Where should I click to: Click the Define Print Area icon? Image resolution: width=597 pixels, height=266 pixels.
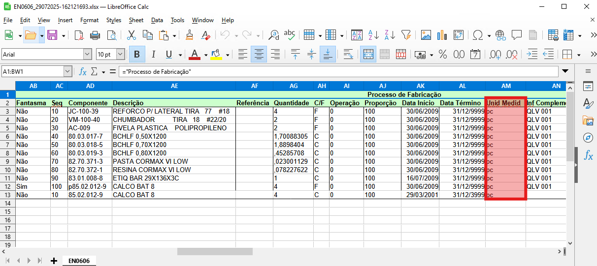click(x=553, y=35)
